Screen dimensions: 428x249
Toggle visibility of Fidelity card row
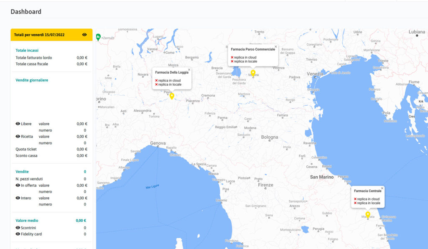[18, 234]
